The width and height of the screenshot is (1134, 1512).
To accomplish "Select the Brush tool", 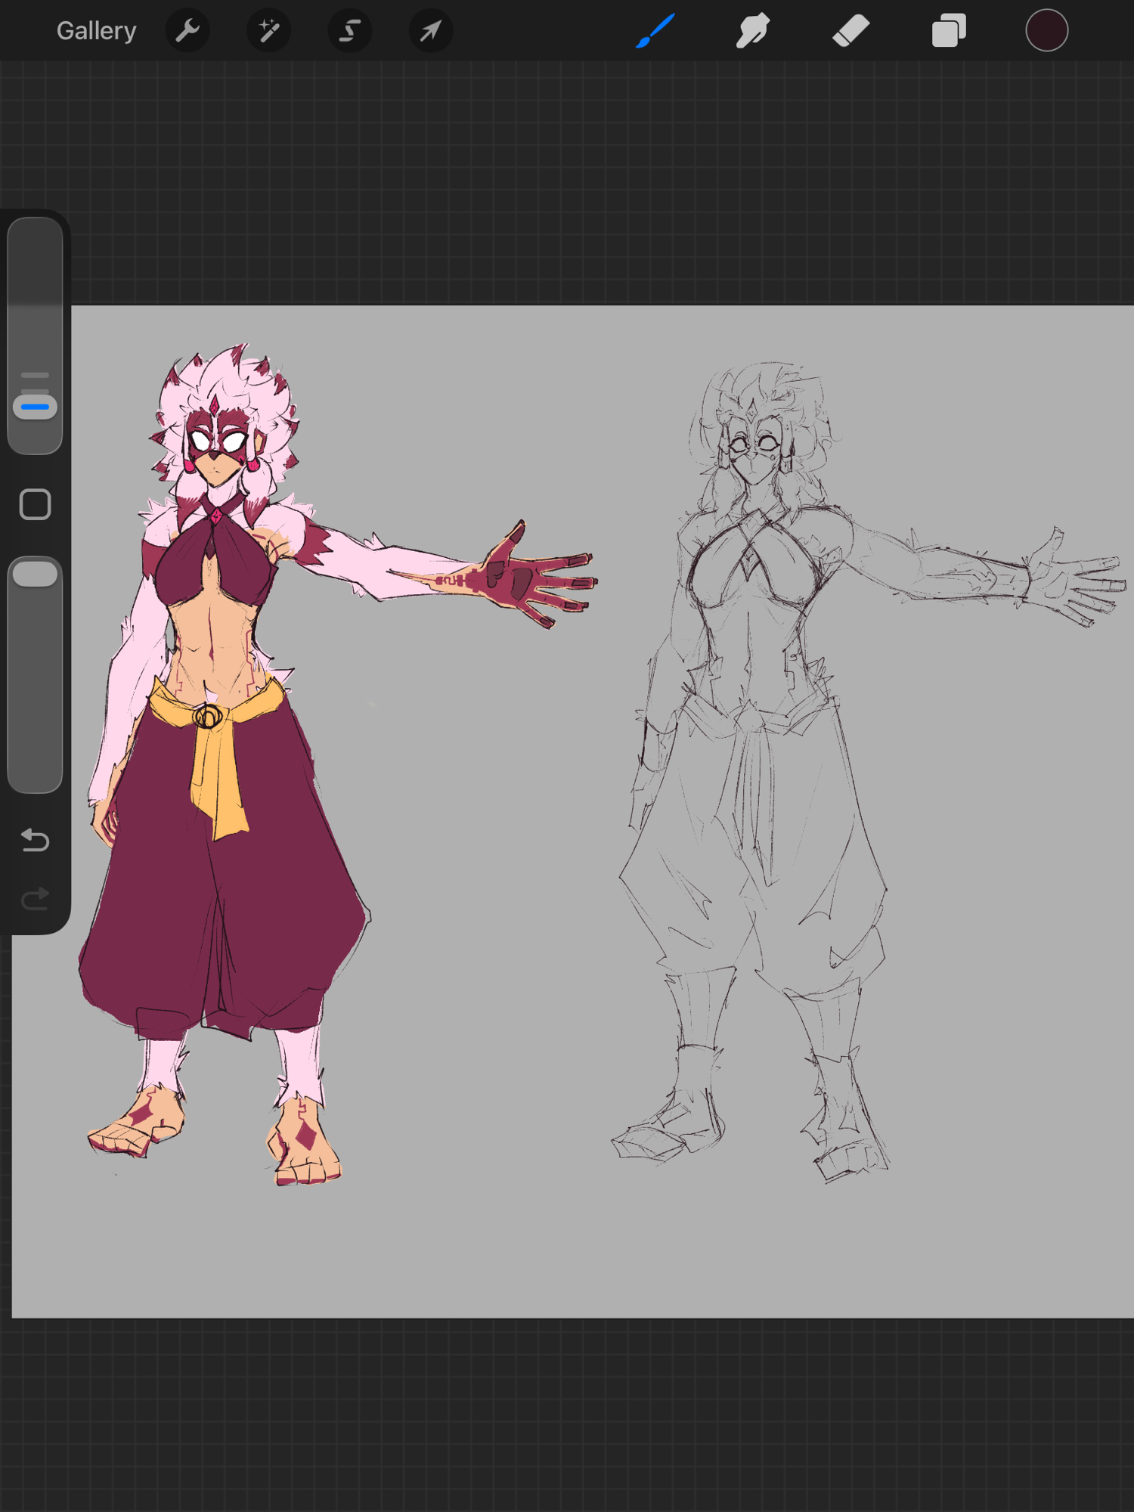I will (x=655, y=31).
